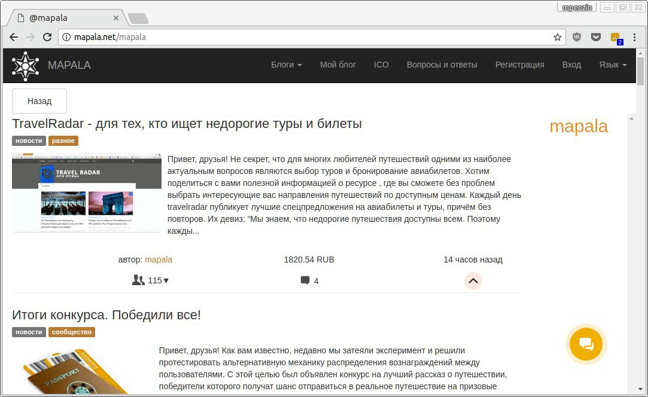Click the Назад button
This screenshot has height=397, width=648.
(39, 101)
